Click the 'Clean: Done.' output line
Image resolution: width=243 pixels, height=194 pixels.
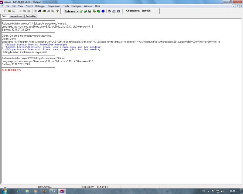9,39
